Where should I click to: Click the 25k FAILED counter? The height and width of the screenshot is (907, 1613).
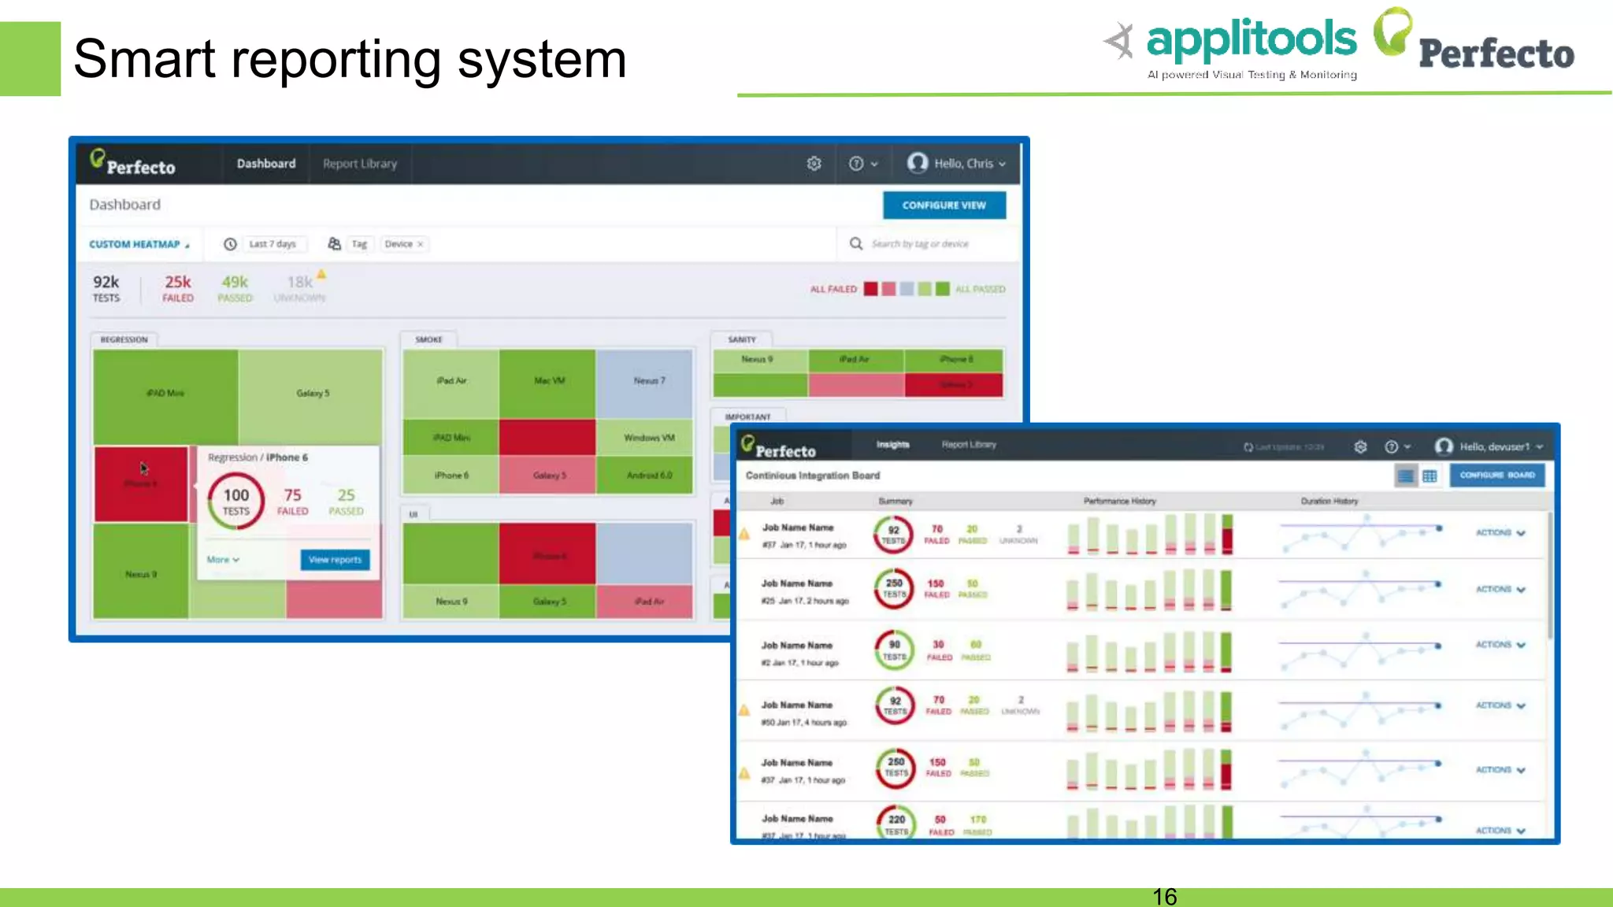coord(178,288)
